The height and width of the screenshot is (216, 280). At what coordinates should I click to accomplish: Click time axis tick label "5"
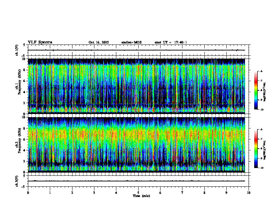138,193
